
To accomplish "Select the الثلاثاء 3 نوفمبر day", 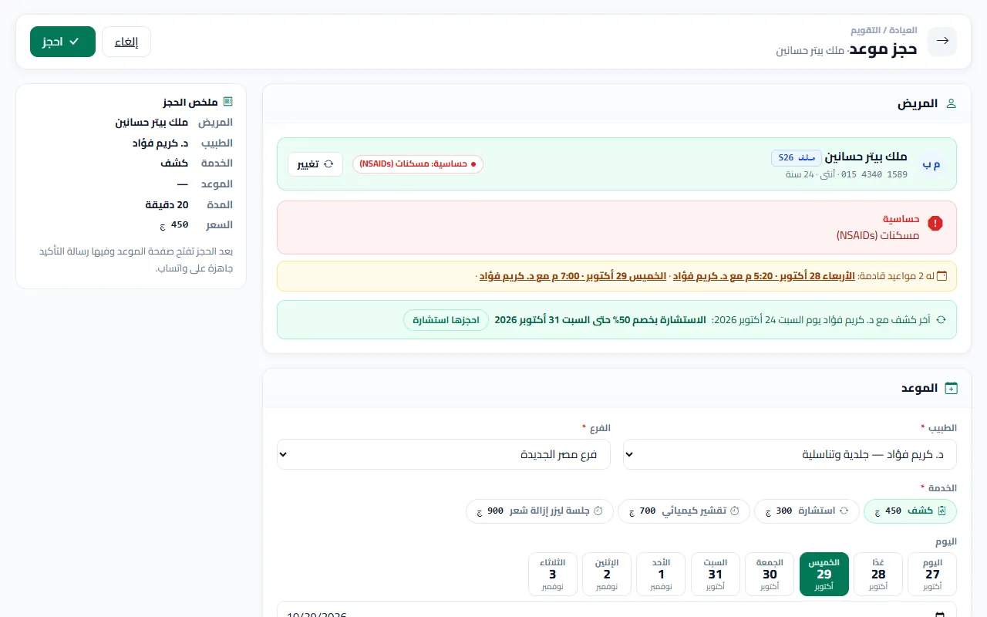I will (x=553, y=575).
